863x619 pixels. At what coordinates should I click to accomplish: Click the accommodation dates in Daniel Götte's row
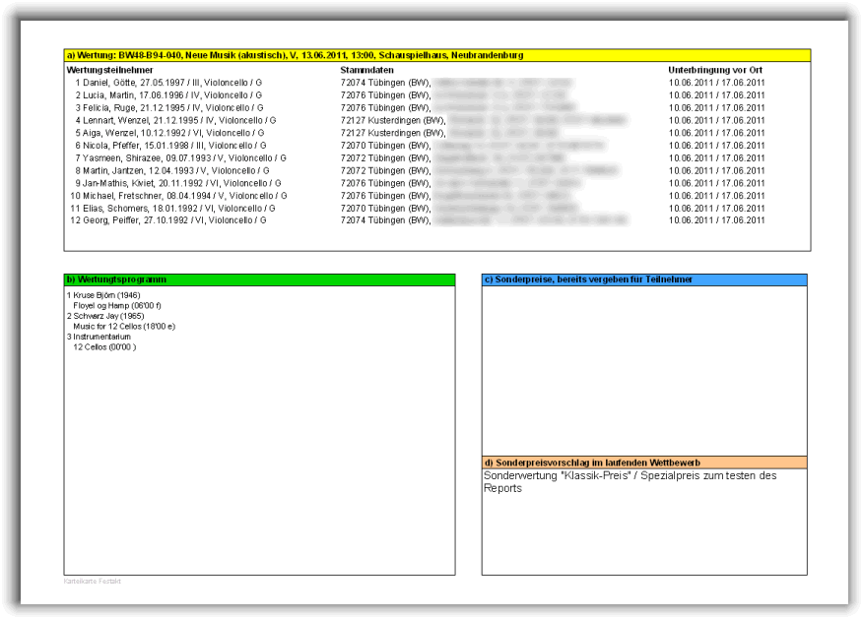pos(716,83)
